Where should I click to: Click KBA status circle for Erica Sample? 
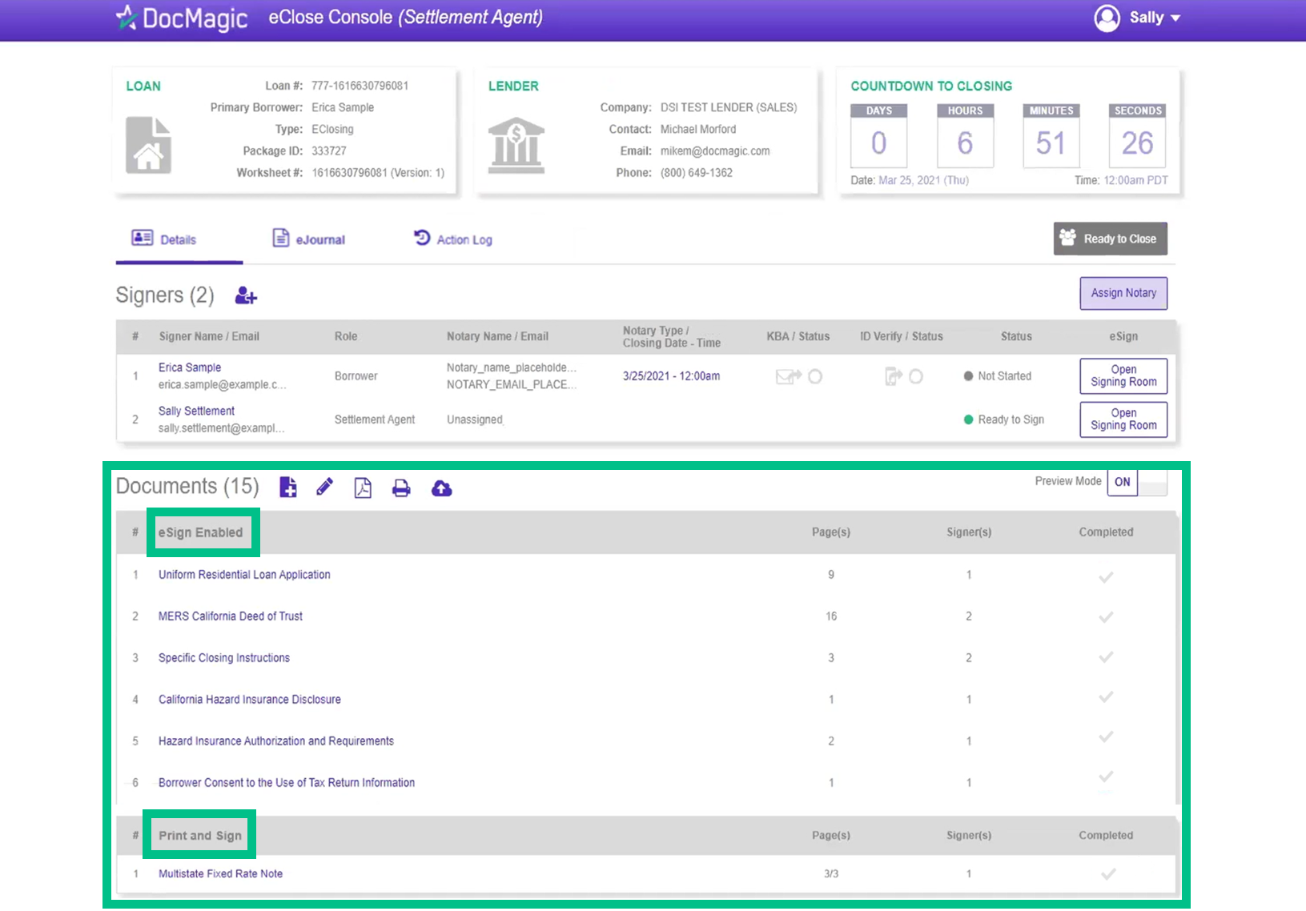click(x=815, y=376)
